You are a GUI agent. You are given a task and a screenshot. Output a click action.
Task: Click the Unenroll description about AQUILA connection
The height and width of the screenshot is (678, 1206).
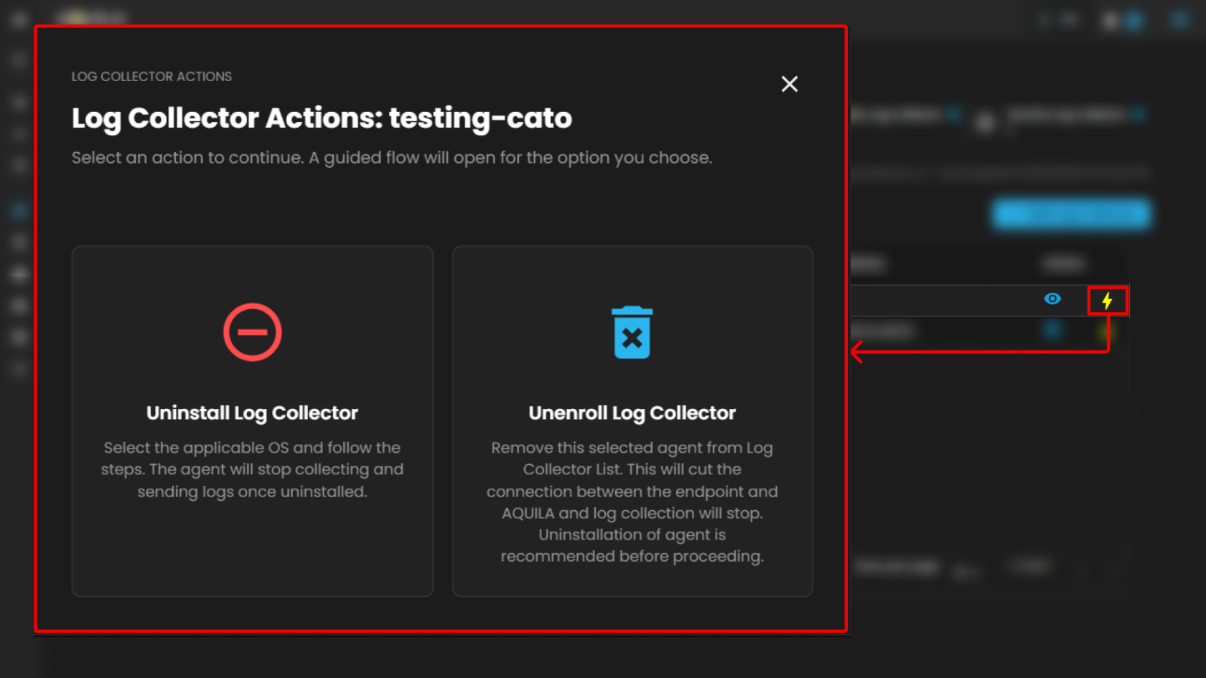click(x=632, y=502)
